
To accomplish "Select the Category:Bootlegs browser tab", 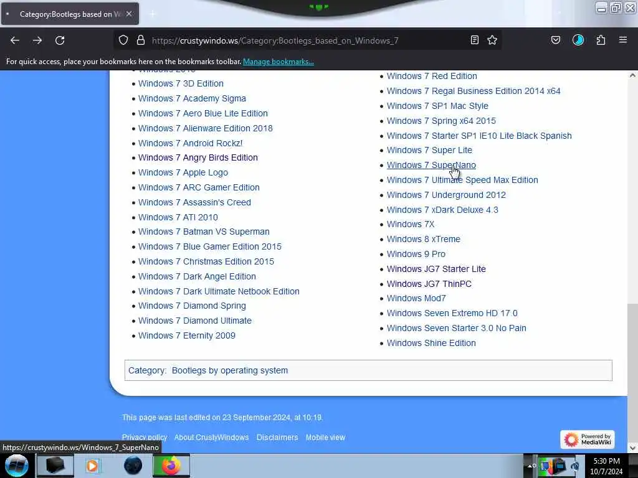I will coord(70,14).
